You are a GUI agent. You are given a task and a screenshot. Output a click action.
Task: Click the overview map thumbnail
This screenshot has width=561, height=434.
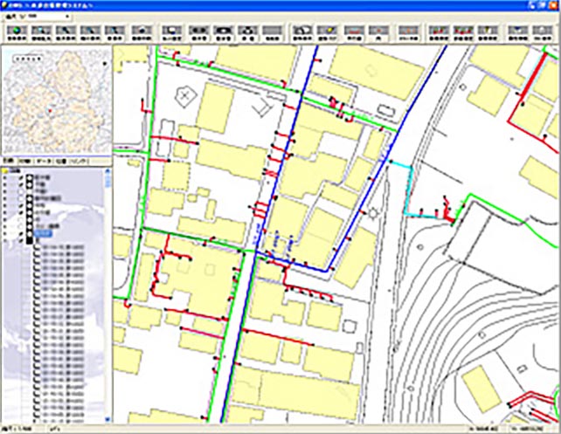[x=57, y=101]
